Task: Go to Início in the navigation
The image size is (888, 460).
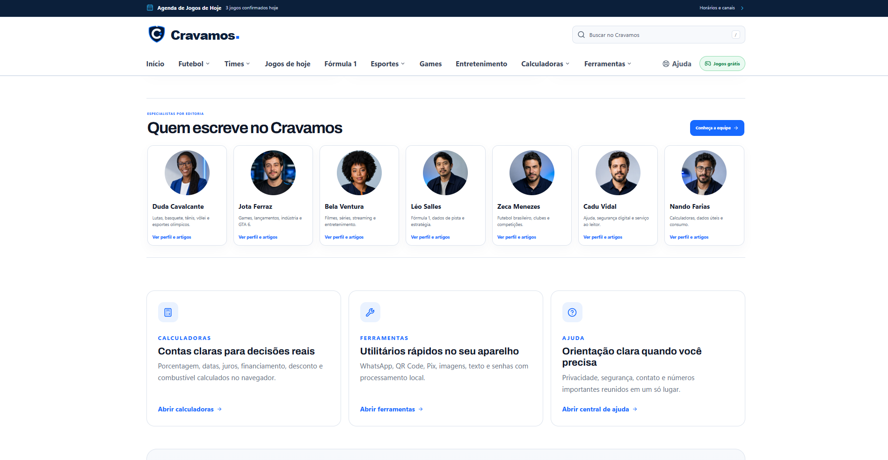Action: [155, 64]
